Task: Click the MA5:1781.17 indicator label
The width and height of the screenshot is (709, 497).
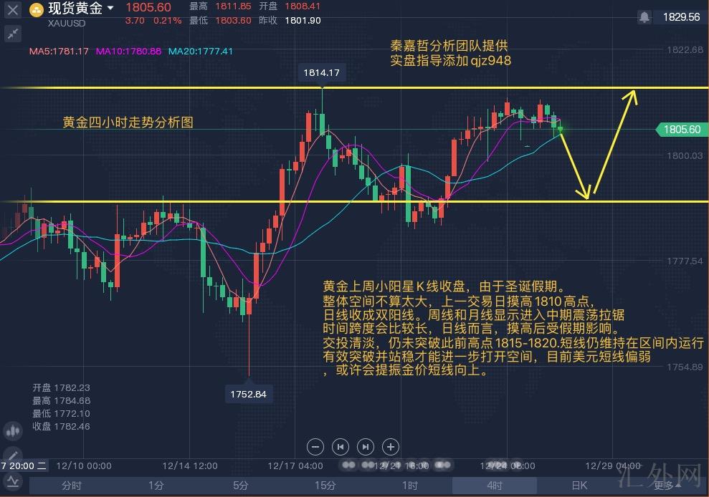Action: [x=59, y=51]
